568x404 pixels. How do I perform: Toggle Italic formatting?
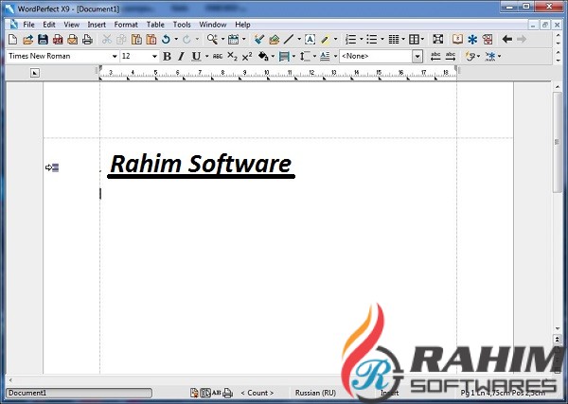point(181,56)
